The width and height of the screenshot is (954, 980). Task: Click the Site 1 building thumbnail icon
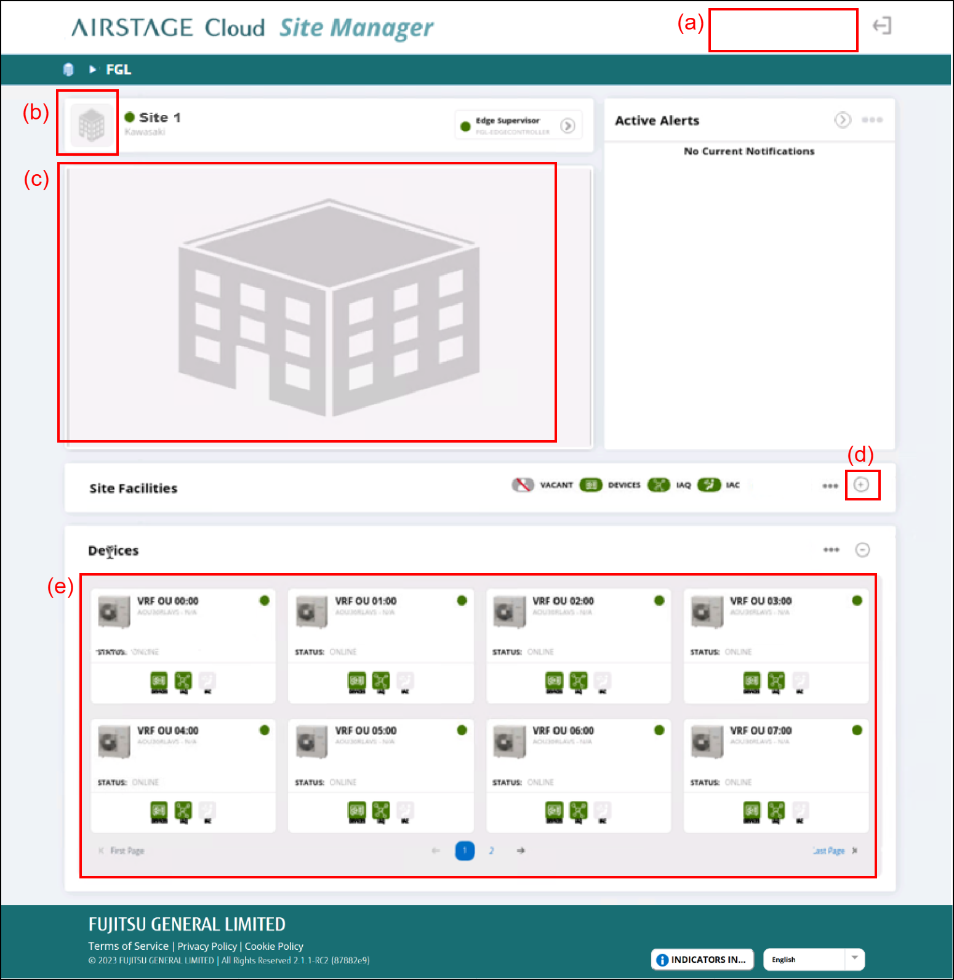pos(91,125)
